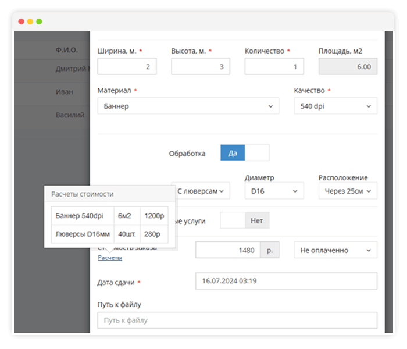Open the Материал dropdown showing Баннер
Screen dimensions: 407x349
188,106
